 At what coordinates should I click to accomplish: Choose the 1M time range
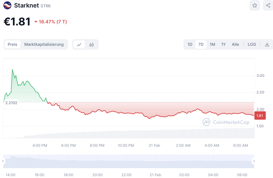click(212, 44)
